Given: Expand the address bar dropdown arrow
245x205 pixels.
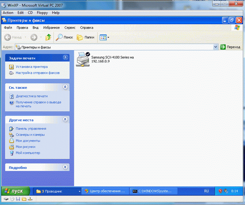Looking at the screenshot, I should tap(215, 47).
